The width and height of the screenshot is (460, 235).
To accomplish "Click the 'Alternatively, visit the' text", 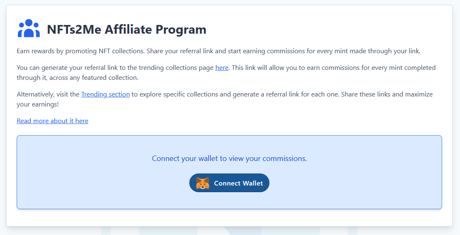I will click(x=48, y=94).
